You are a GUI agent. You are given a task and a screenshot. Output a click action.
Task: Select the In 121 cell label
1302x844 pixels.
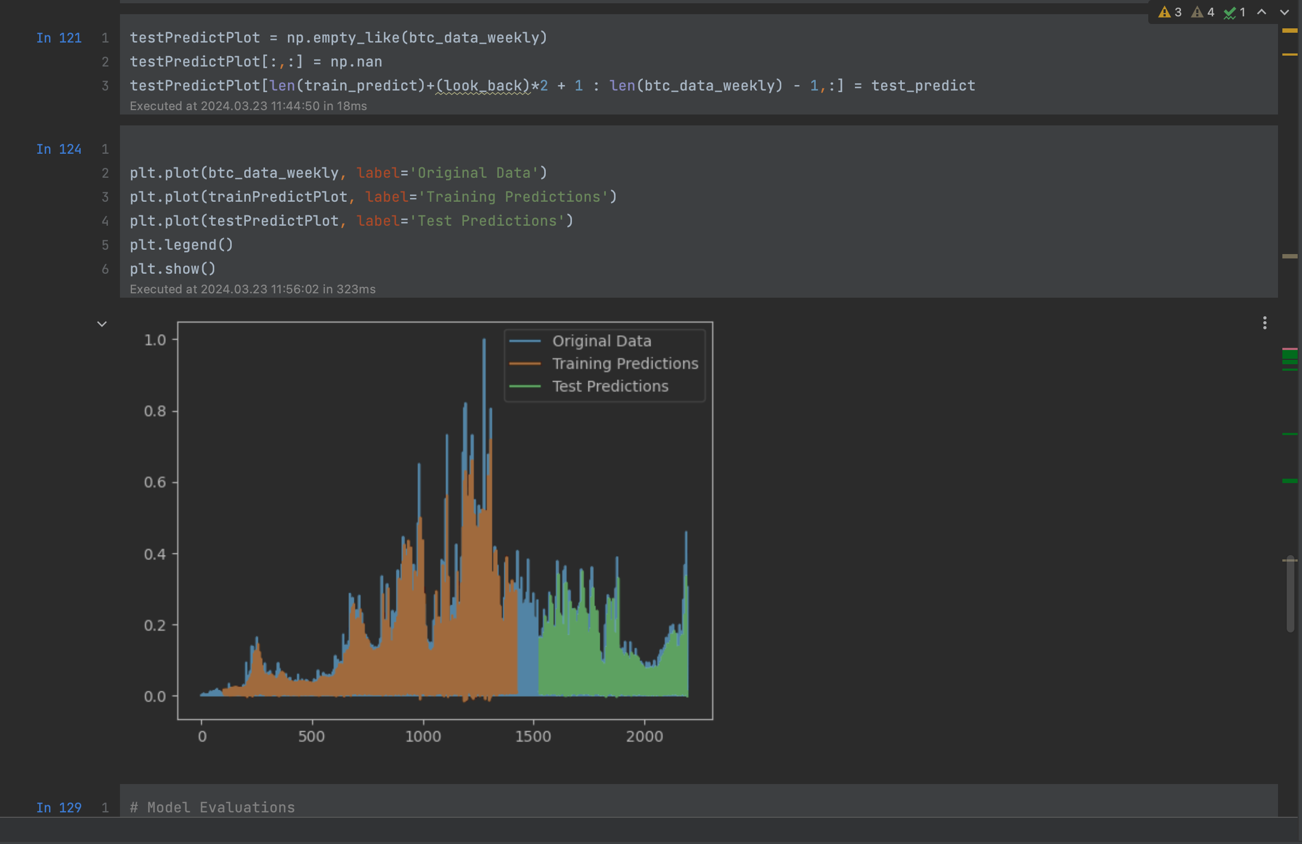[x=58, y=38]
